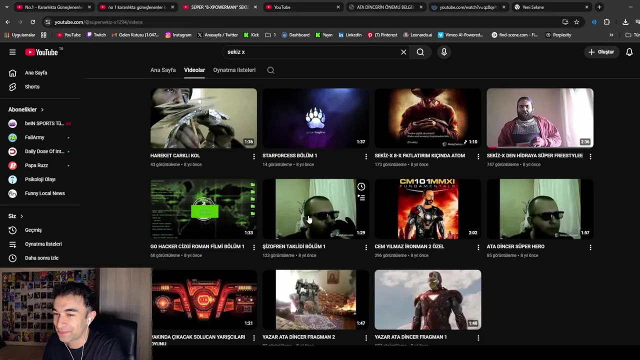Image resolution: width=640 pixels, height=360 pixels.
Task: Bookmark this page with star icon
Action: (x=576, y=22)
